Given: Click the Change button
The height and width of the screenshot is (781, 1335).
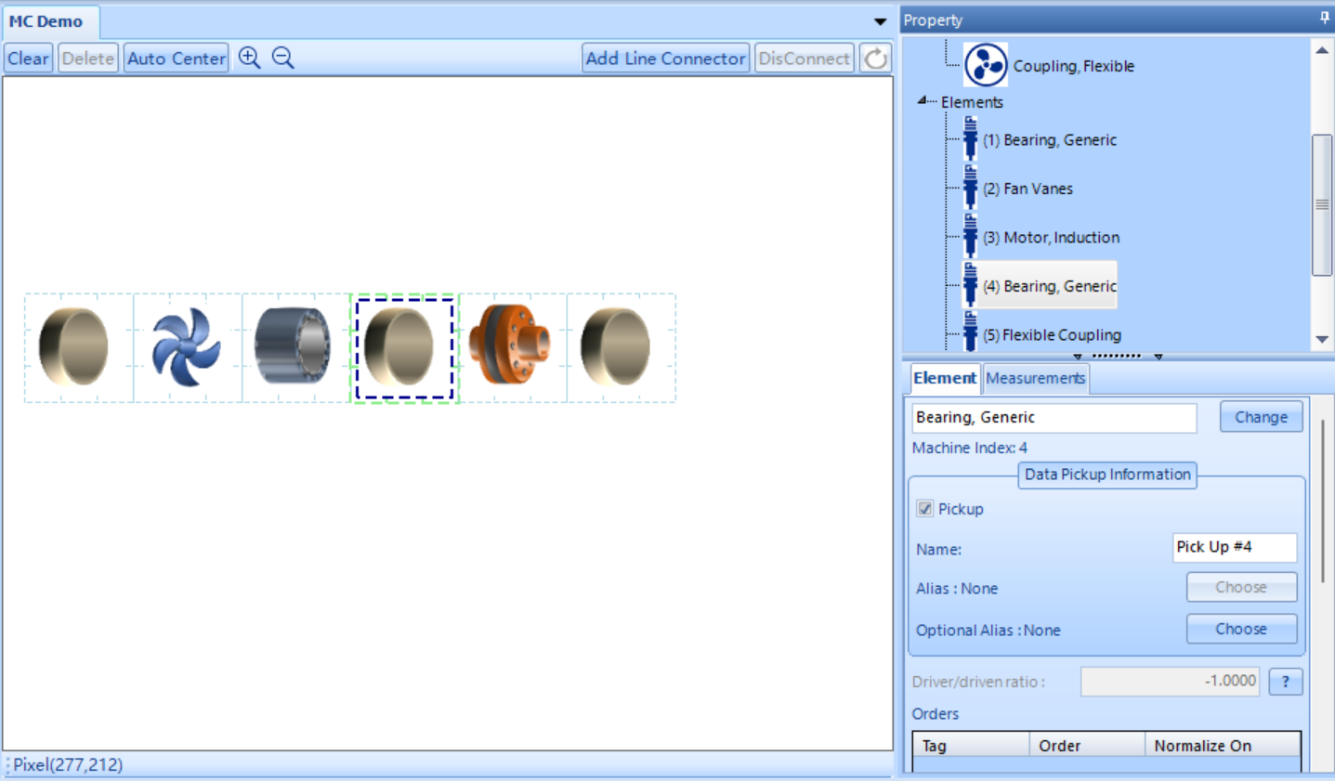Looking at the screenshot, I should coord(1261,417).
